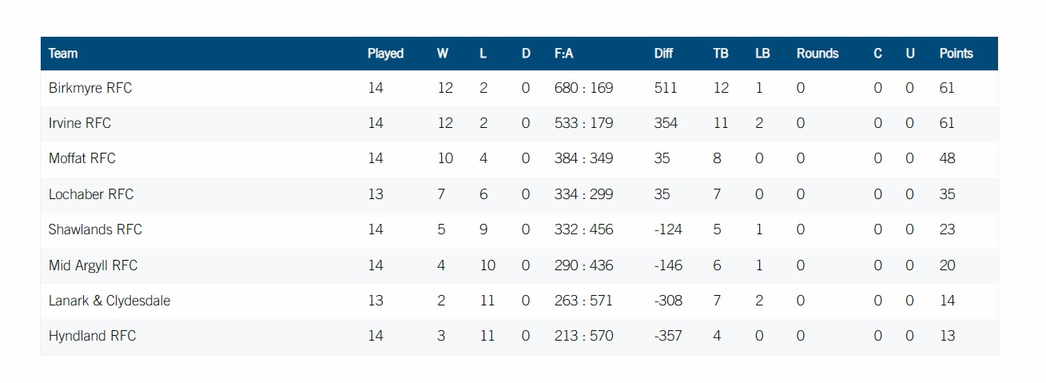Open Shawlands RFC team entry
Screen dimensions: 1046x383
[95, 229]
